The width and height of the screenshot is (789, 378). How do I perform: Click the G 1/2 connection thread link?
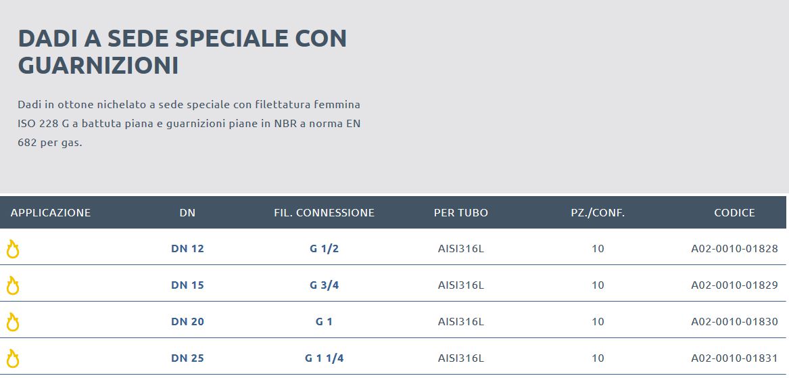point(324,249)
